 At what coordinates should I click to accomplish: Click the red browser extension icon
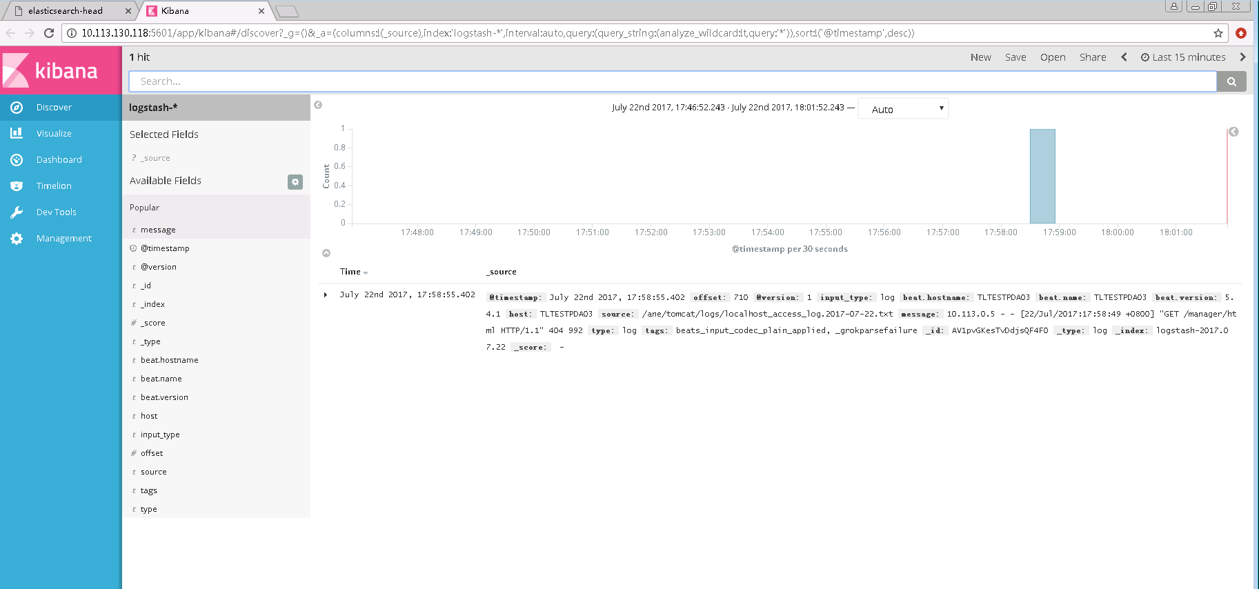click(1241, 33)
